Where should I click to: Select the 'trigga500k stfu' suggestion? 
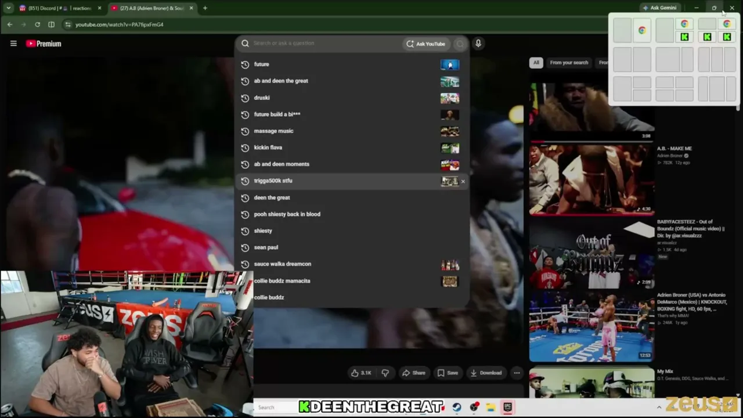click(x=352, y=181)
